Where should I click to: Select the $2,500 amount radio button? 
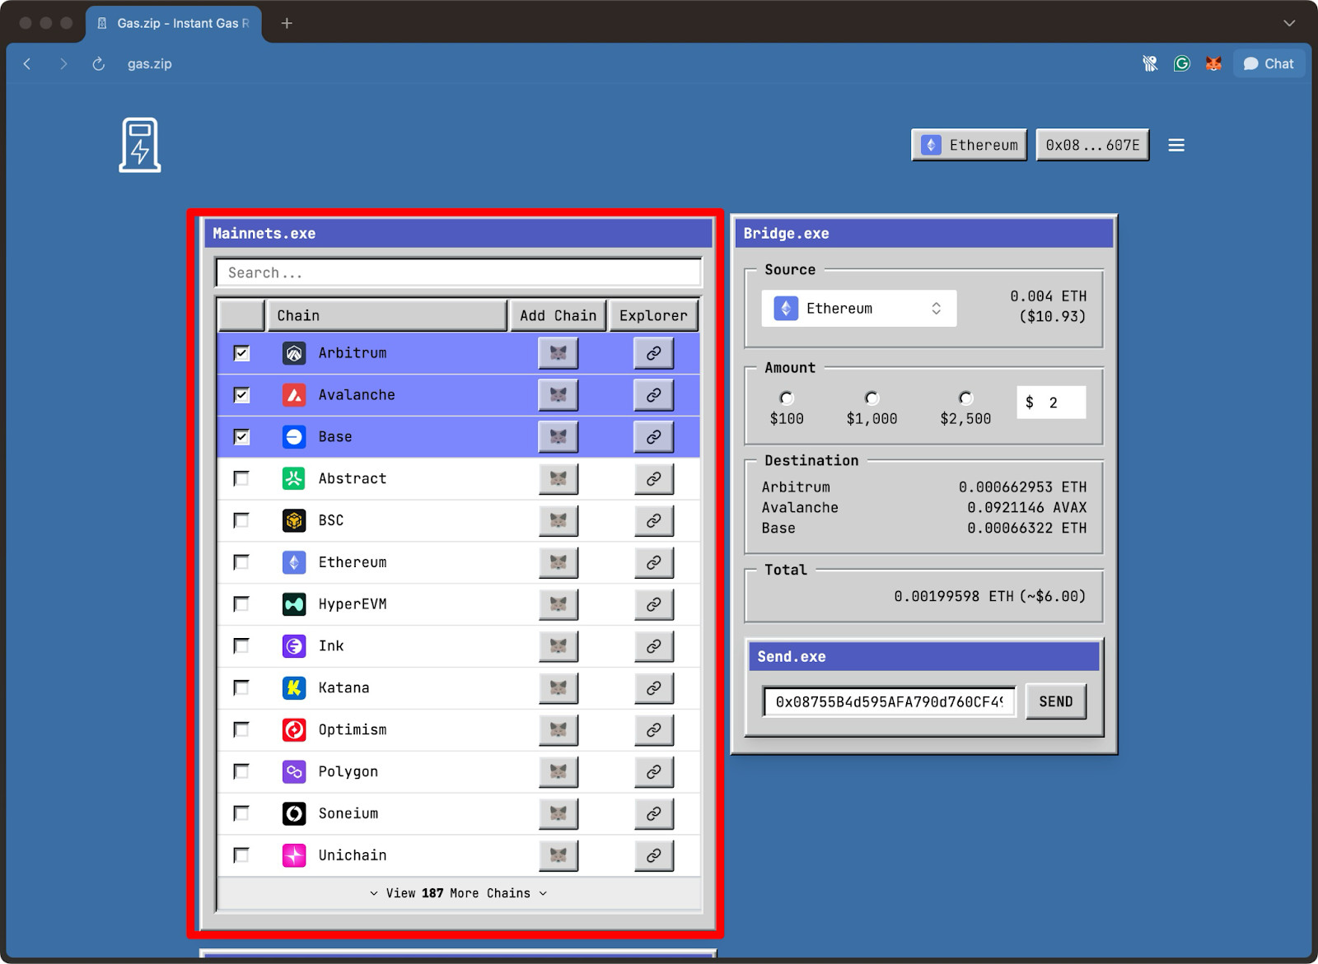tap(965, 398)
